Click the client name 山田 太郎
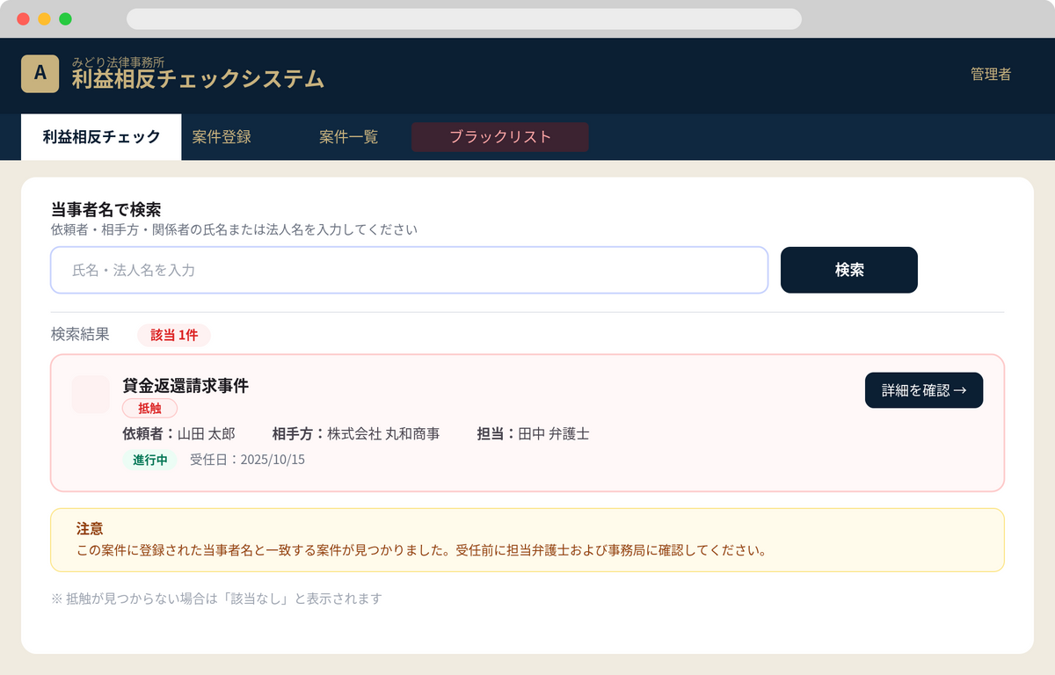 [x=207, y=433]
